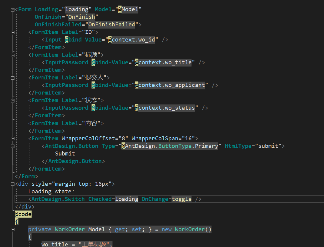
Task: Click the Submit button content text
Action: tap(65, 153)
